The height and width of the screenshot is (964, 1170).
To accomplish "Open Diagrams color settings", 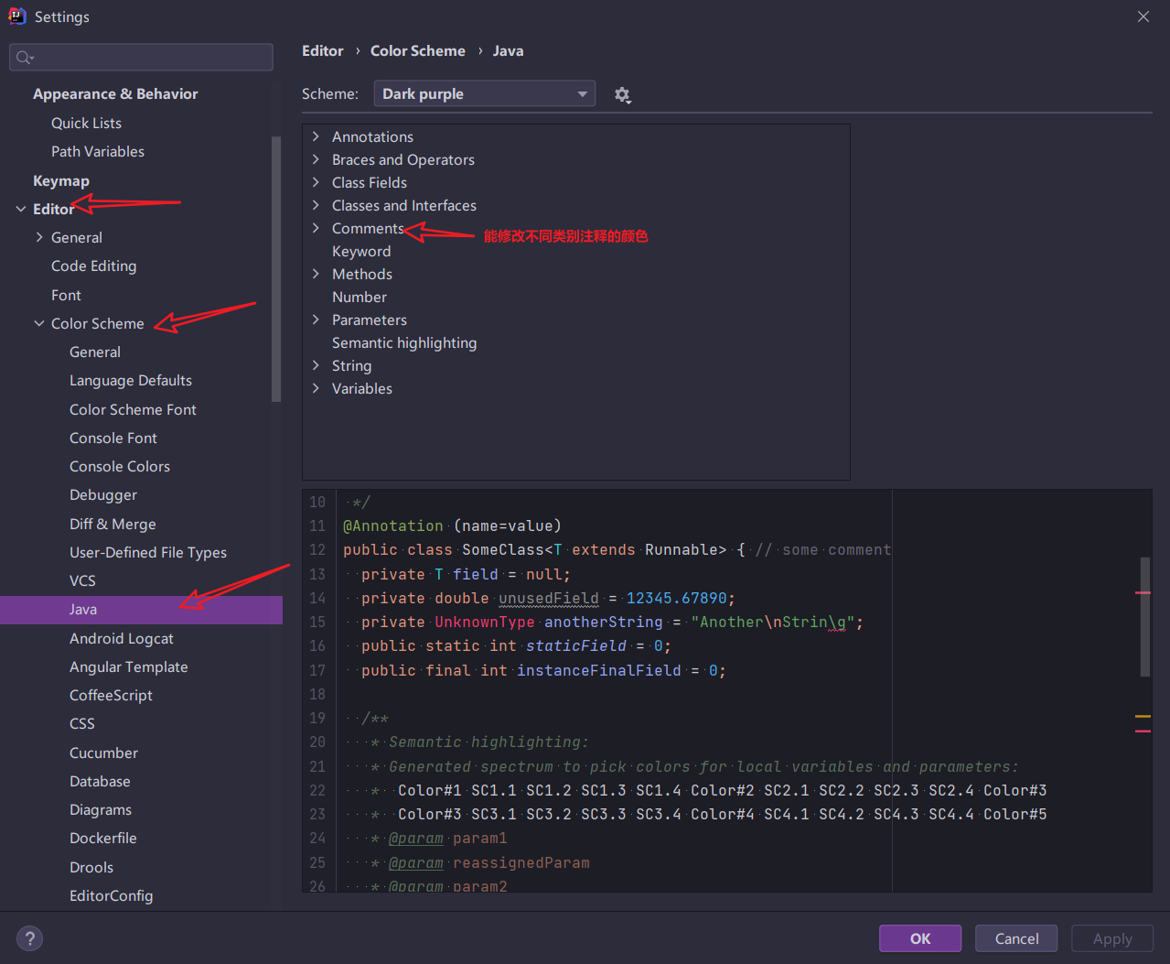I will point(101,810).
